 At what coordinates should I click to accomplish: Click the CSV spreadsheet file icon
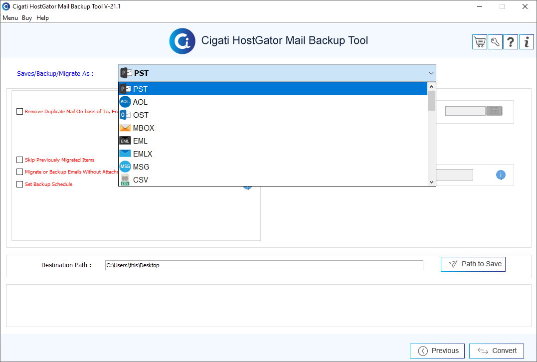click(125, 180)
